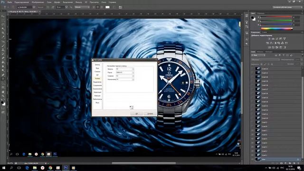
Task: Click Отмена in the settings dialog
Action: coord(150,114)
